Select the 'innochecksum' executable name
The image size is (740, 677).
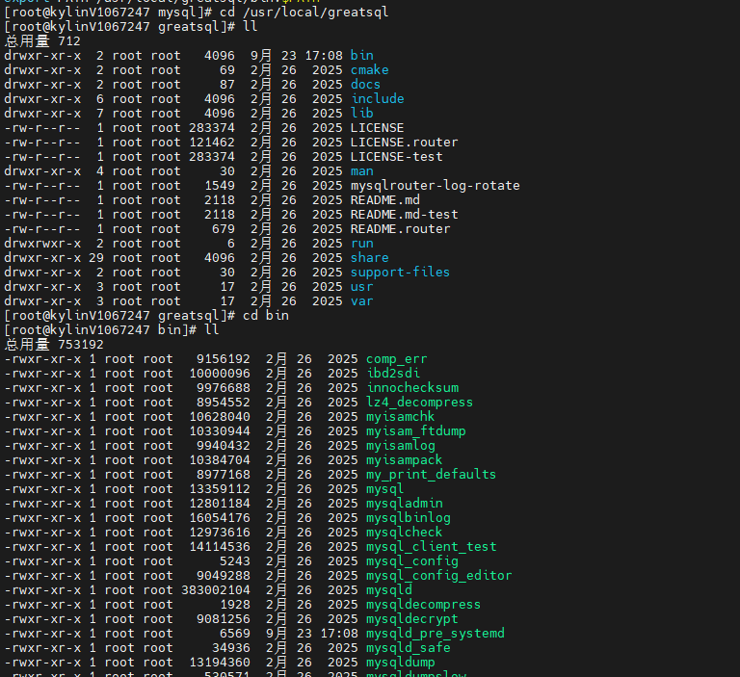[412, 388]
